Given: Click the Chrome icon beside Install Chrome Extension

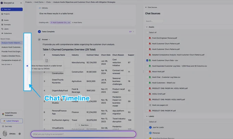Looking at the screenshot, I should click(x=3, y=114).
